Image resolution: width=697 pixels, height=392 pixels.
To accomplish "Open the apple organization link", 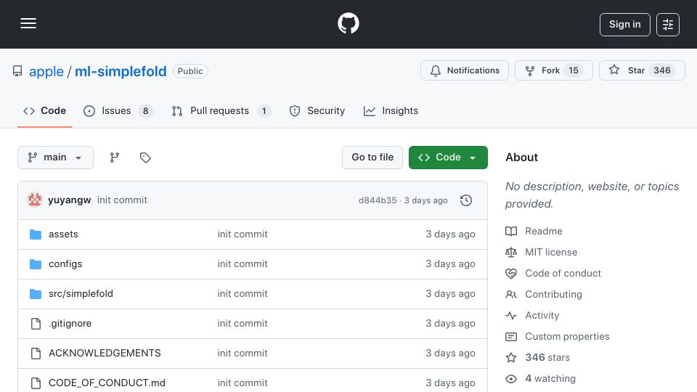I will point(46,71).
